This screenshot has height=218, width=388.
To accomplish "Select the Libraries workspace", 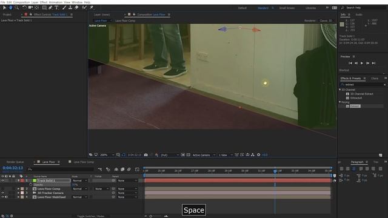I will 310,8.
